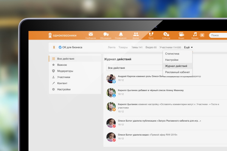Open the Видео camera icon

(x=181, y=35)
